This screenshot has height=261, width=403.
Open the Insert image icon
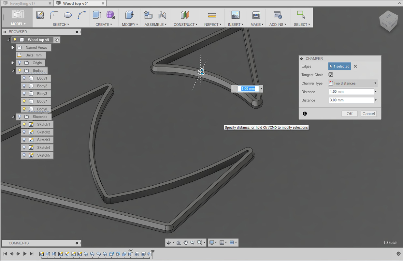235,15
